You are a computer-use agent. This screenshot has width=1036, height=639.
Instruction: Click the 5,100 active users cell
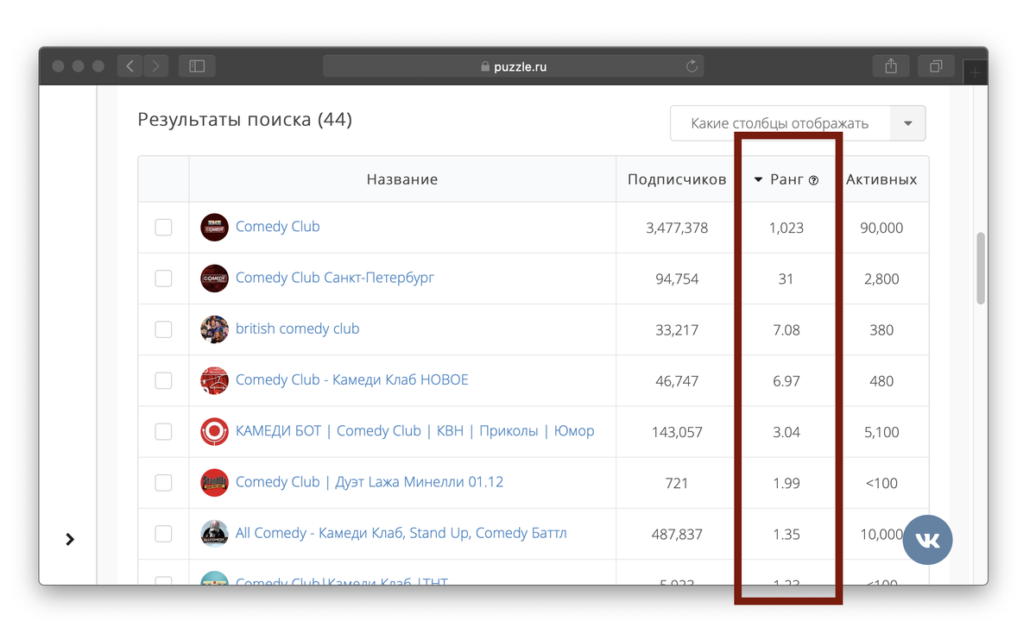881,431
